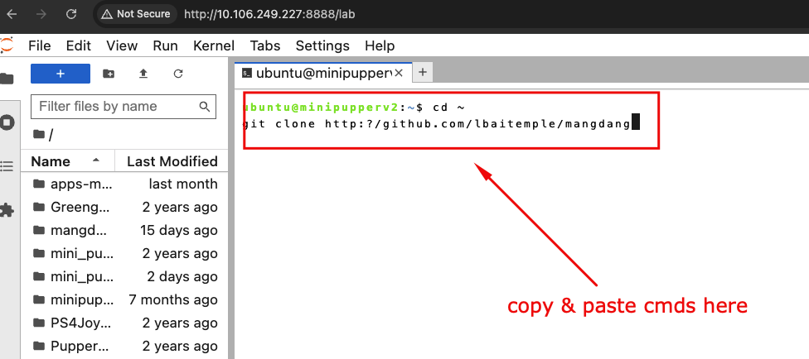Open the Table of Contents sidebar

(x=7, y=166)
